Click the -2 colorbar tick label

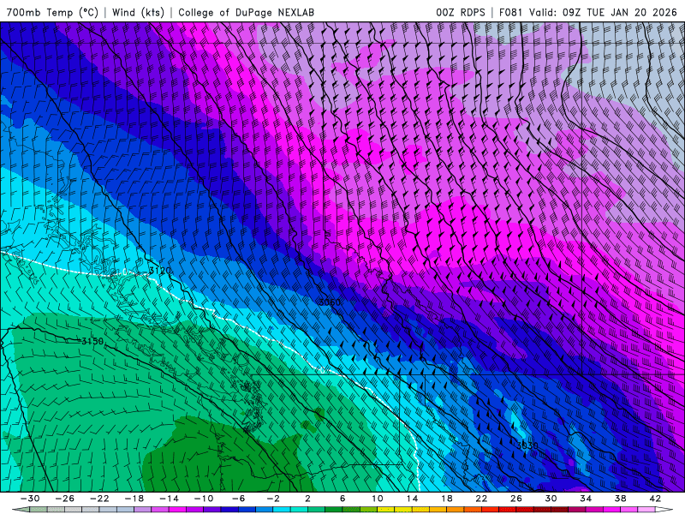tap(273, 499)
